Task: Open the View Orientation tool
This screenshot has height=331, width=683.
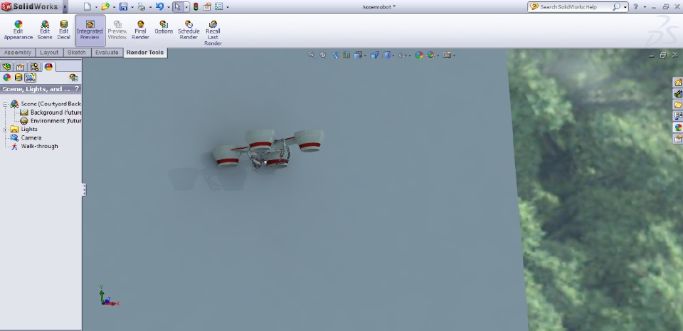Action: [358, 55]
